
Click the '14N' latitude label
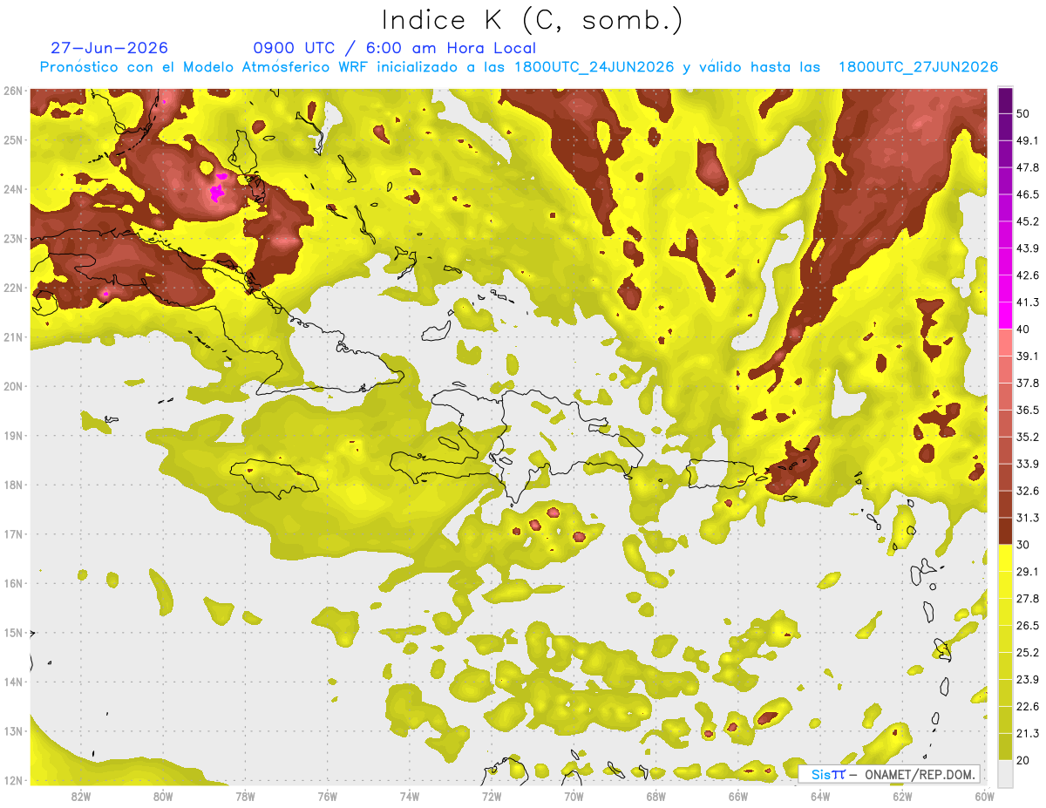(x=13, y=682)
